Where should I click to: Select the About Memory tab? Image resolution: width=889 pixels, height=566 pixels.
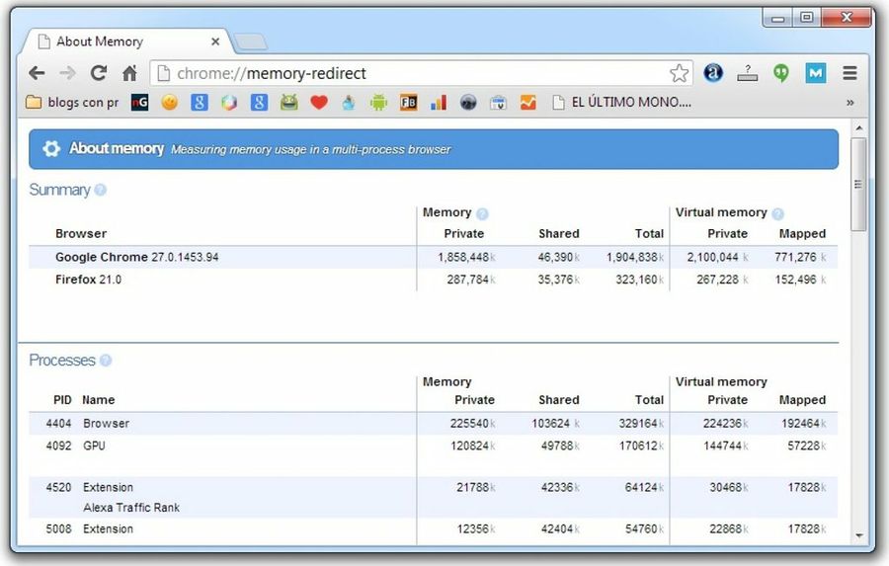[119, 41]
